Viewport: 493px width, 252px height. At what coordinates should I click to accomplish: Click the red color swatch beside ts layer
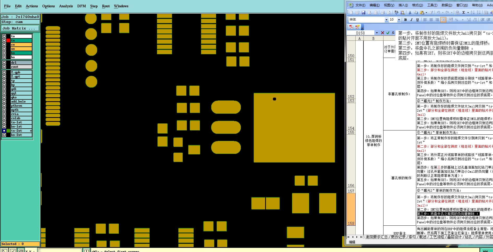[8, 40]
